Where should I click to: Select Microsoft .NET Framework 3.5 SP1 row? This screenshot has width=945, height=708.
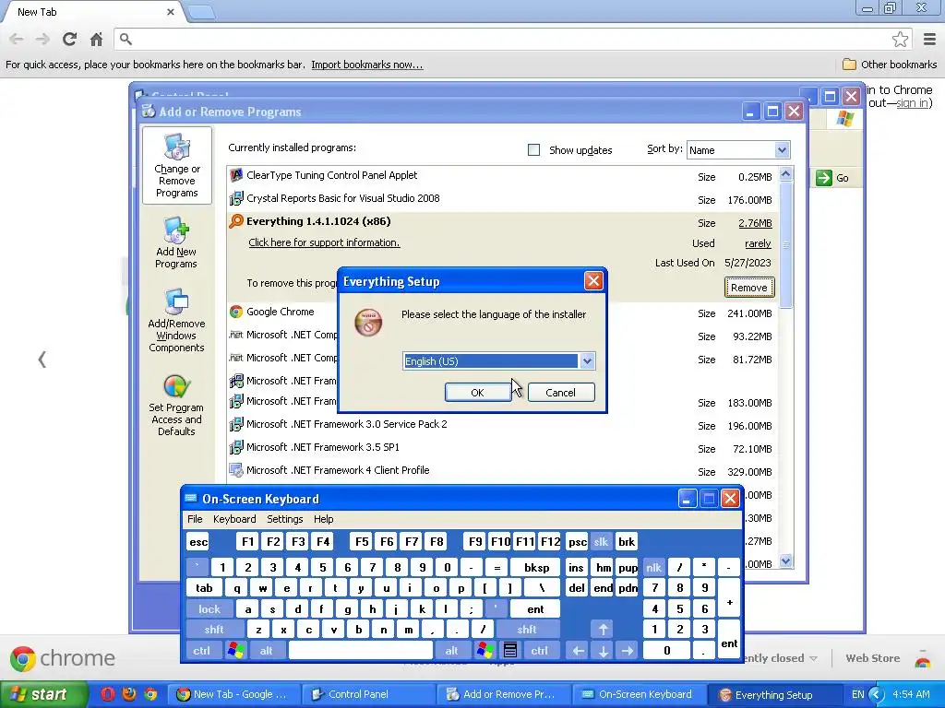503,448
